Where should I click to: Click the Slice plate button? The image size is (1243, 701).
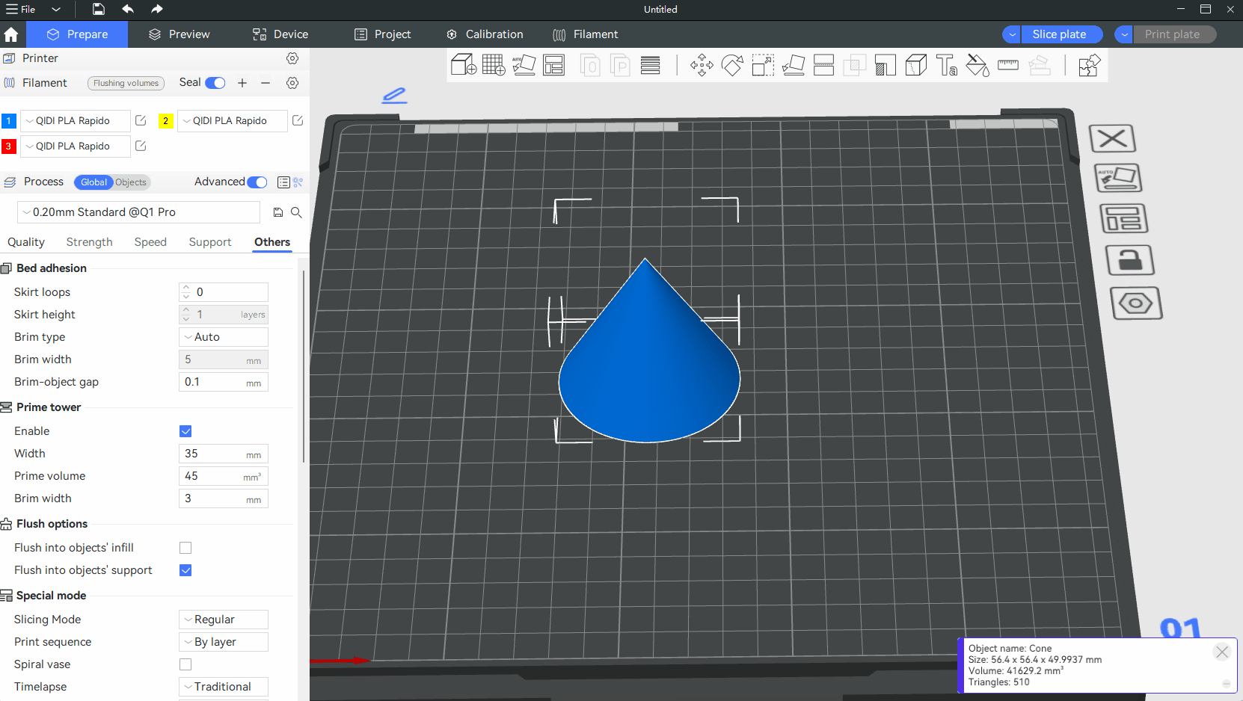pyautogui.click(x=1059, y=34)
